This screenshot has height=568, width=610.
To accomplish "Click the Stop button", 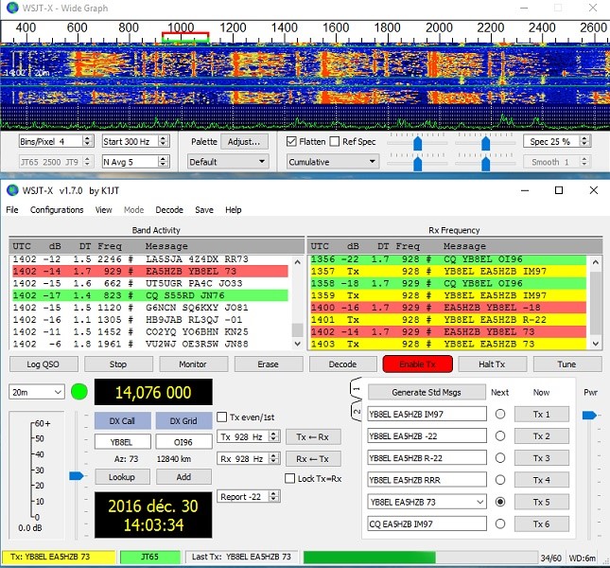I will (118, 364).
